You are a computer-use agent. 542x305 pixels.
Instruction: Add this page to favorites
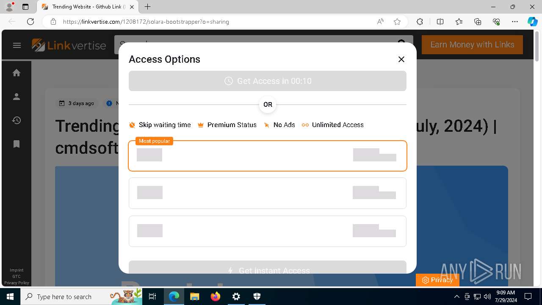click(397, 22)
